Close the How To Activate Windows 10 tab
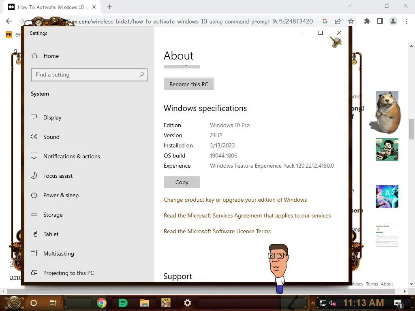This screenshot has height=311, width=415. (x=94, y=7)
